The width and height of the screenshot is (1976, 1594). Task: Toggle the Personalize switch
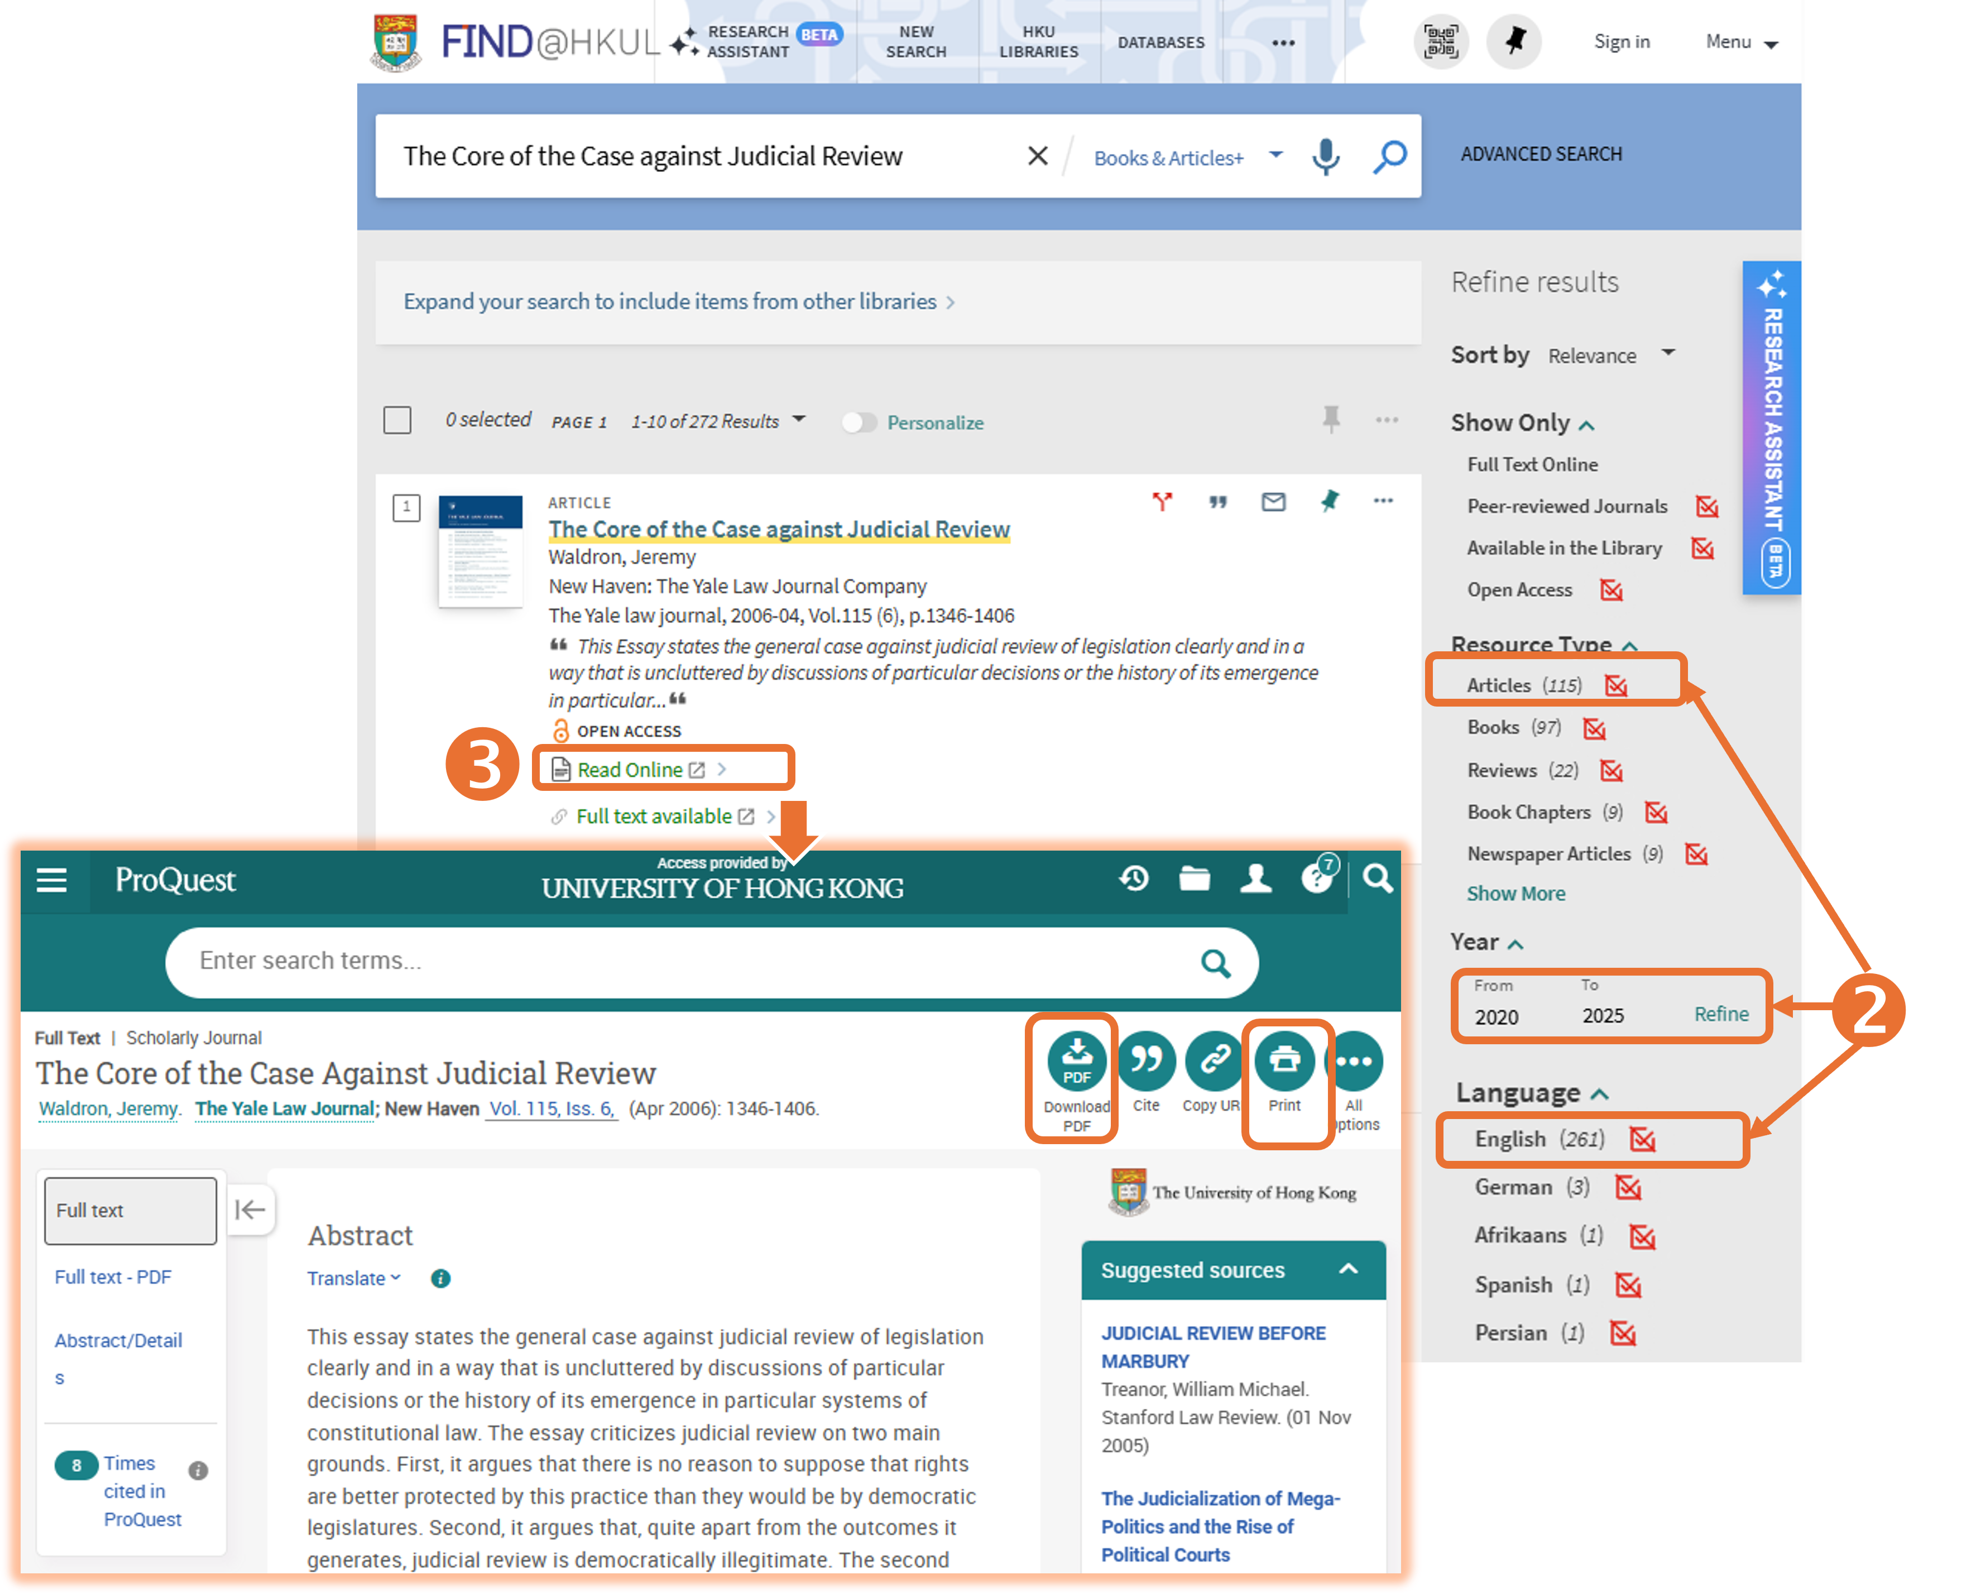tap(860, 422)
